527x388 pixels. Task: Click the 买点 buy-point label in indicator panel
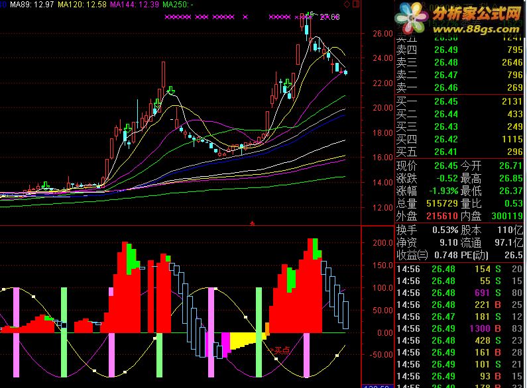point(282,351)
